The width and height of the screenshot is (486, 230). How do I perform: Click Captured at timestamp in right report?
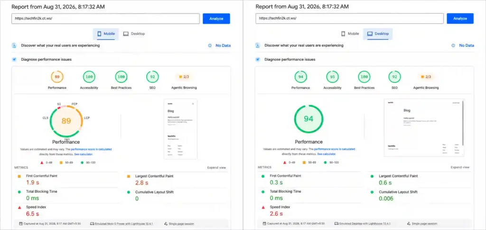(293, 223)
